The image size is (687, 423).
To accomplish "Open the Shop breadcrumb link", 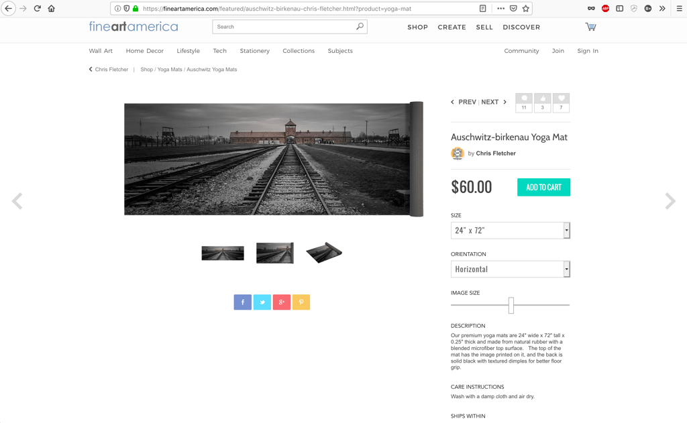I will [146, 69].
